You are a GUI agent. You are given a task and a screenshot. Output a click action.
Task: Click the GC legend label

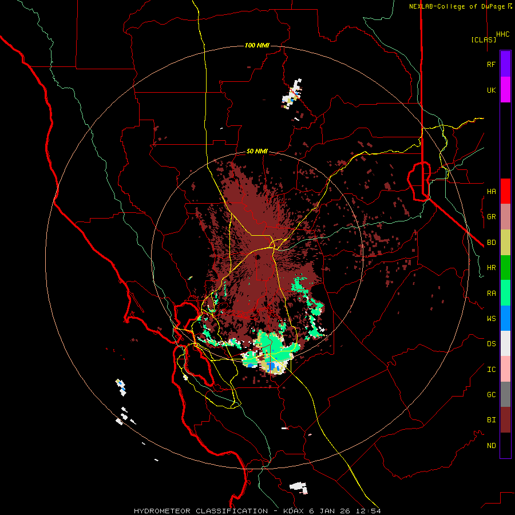coord(491,395)
